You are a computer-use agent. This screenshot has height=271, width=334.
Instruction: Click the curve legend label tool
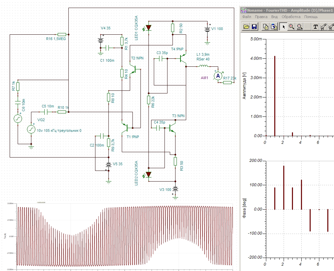click(323, 27)
